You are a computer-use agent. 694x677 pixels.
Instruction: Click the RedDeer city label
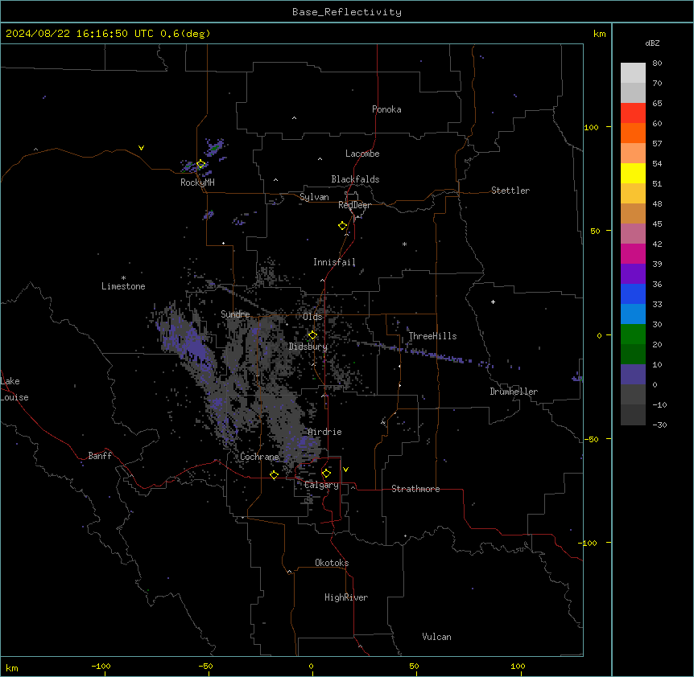tap(354, 205)
